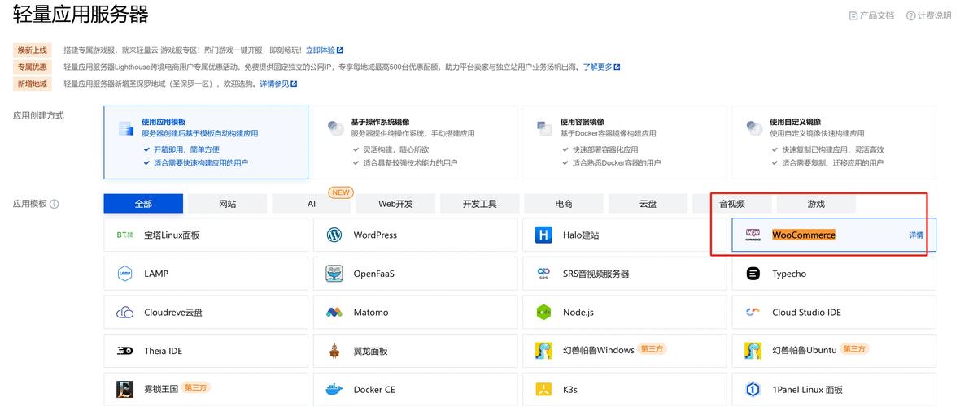Choose the Typecho black icon
960x406 pixels.
753,274
